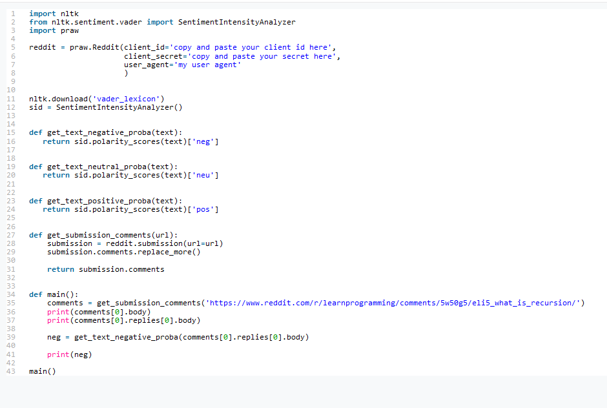Click 'sid = SentimentIntensityAnalyzer()' on line 12

pos(106,107)
